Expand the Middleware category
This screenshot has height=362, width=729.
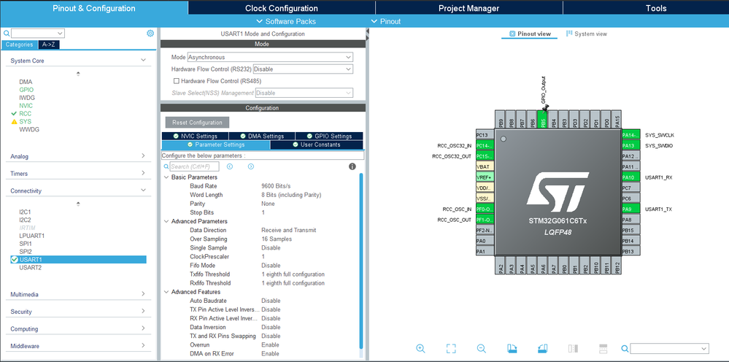click(x=143, y=346)
